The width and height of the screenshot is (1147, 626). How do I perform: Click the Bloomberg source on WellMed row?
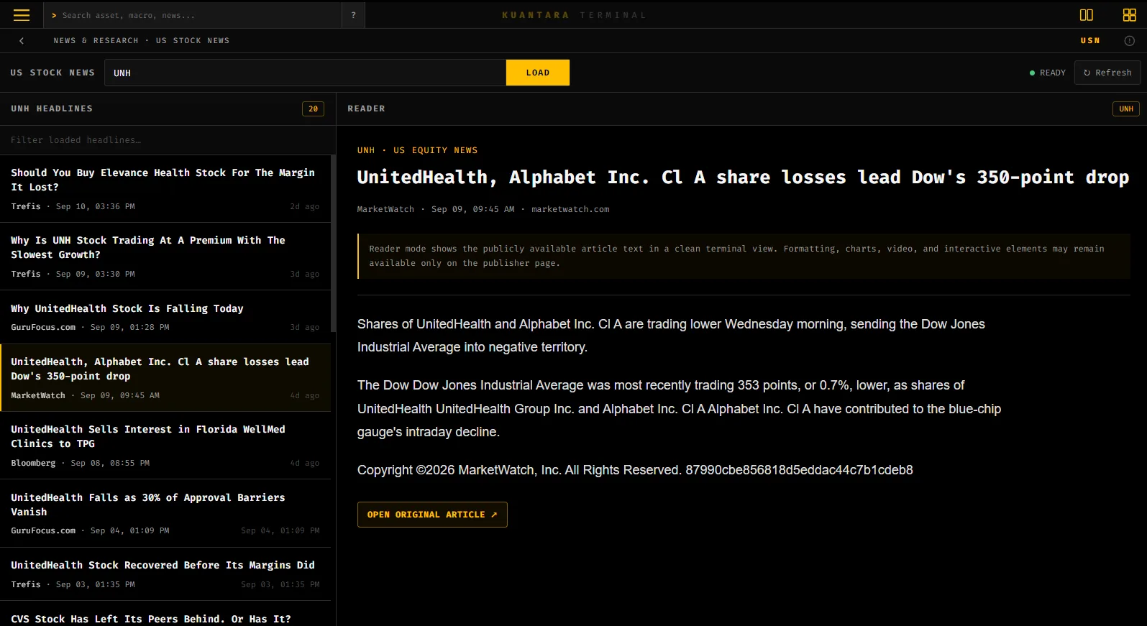(33, 463)
